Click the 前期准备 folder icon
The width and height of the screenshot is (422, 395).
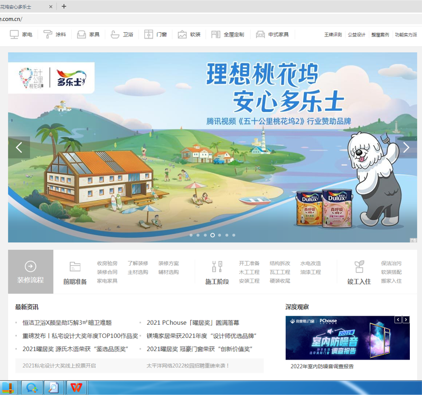tap(75, 267)
